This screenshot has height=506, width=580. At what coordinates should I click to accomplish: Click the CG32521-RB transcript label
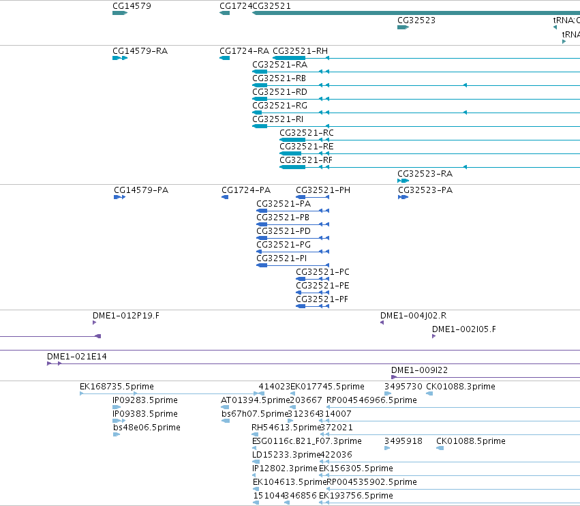tap(279, 78)
